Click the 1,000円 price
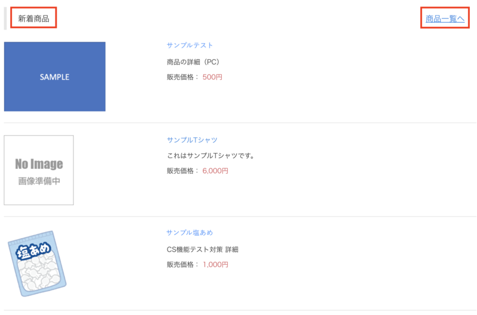The image size is (477, 315). click(215, 264)
